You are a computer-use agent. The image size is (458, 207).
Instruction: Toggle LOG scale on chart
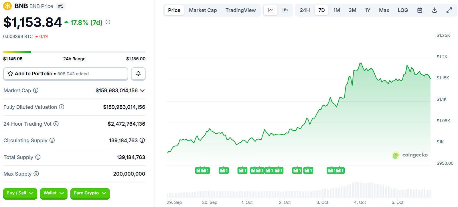[402, 10]
